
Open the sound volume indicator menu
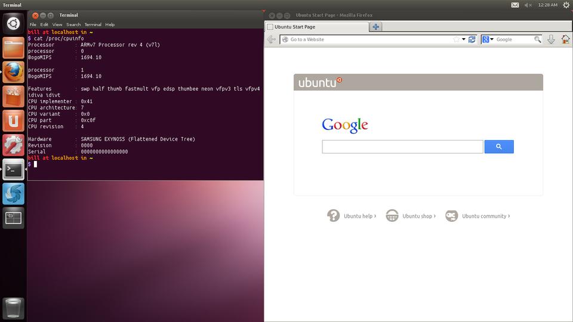[x=528, y=5]
